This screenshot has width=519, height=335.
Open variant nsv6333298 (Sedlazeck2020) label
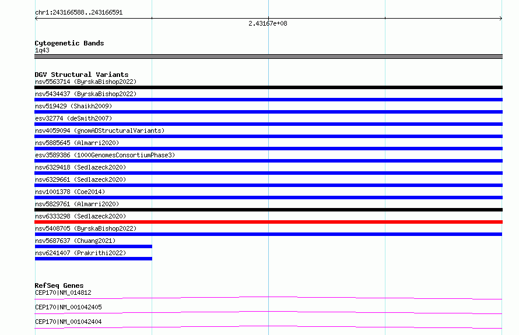click(80, 216)
